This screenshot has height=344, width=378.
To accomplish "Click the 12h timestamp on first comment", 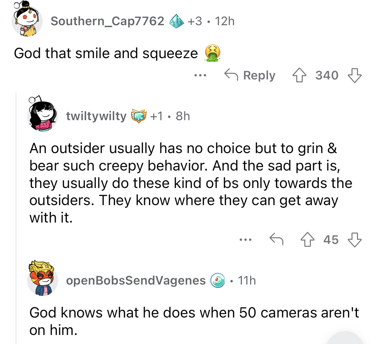I will tap(225, 21).
